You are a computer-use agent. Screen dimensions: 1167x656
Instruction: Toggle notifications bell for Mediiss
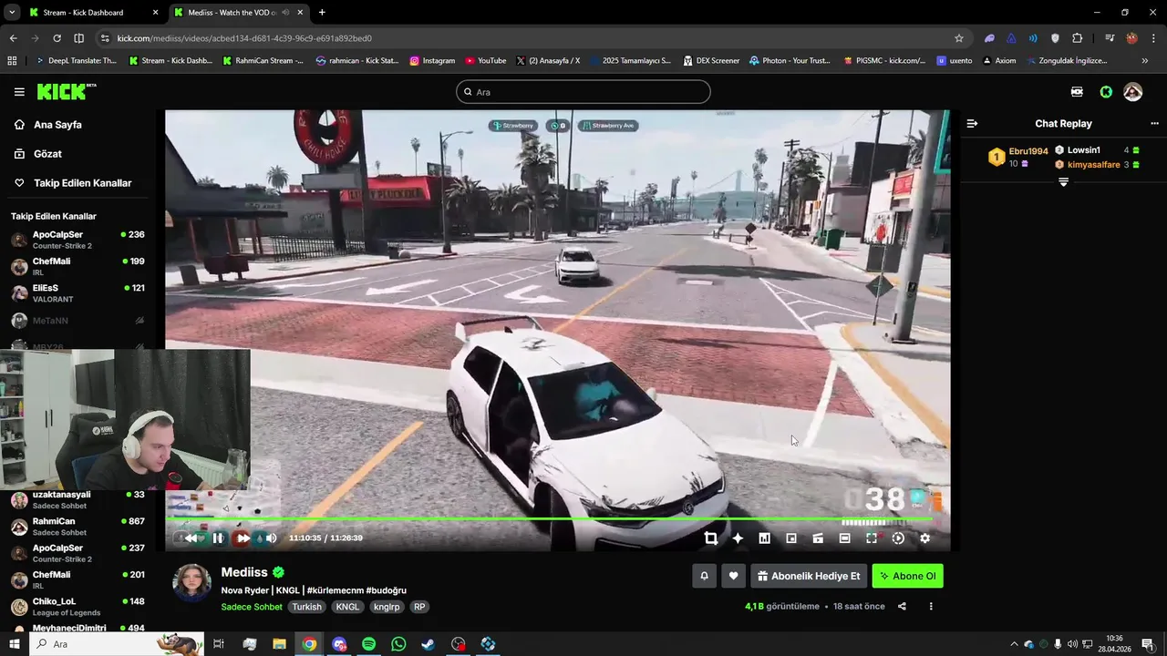pyautogui.click(x=704, y=576)
